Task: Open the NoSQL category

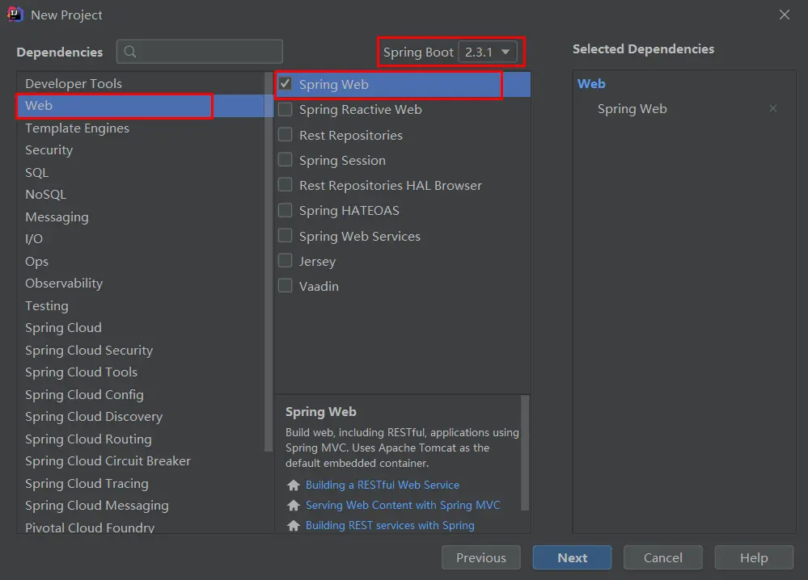Action: click(141, 195)
